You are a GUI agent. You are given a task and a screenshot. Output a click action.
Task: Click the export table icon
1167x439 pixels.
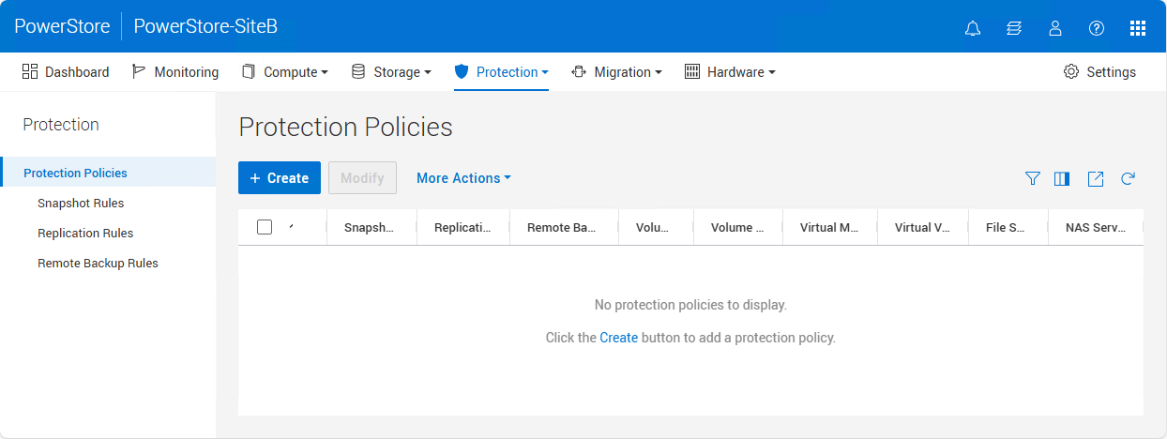(x=1096, y=178)
